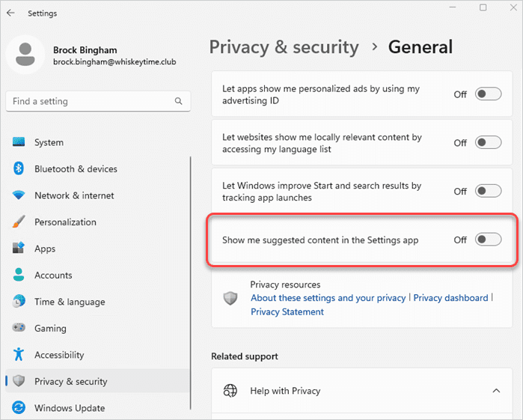Click the Accessibility figure icon
Image resolution: width=523 pixels, height=420 pixels.
19,355
